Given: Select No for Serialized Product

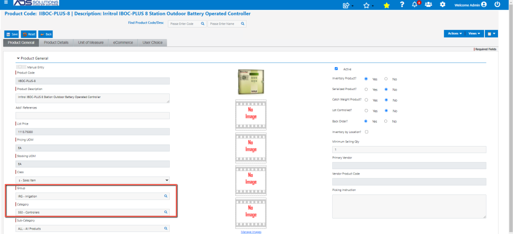Looking at the screenshot, I should (386, 89).
